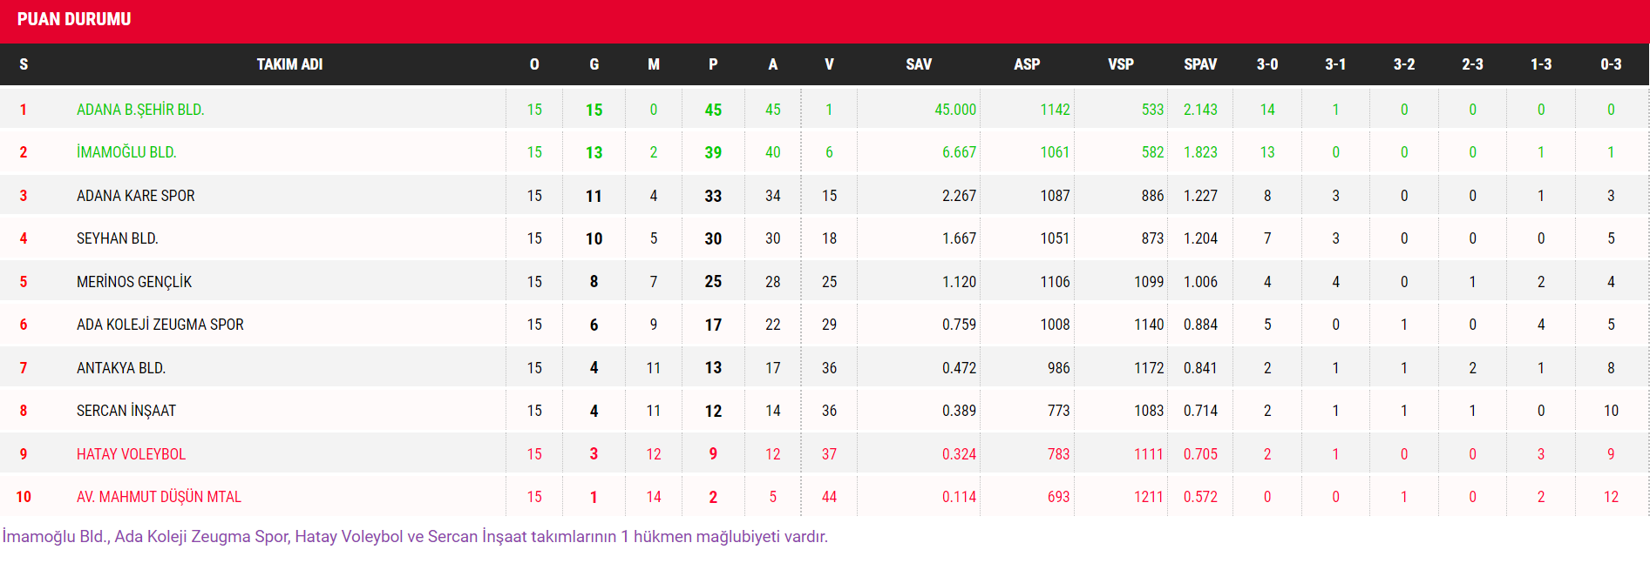Click the ASP column header
Screen dimensions: 1650x563
coord(1027,64)
